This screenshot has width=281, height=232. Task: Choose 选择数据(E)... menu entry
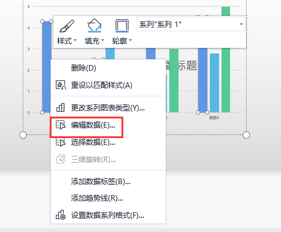click(x=108, y=142)
